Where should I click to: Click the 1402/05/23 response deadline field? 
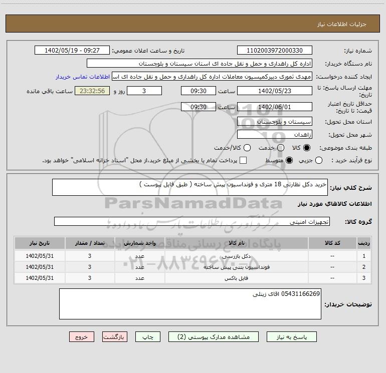(275, 91)
